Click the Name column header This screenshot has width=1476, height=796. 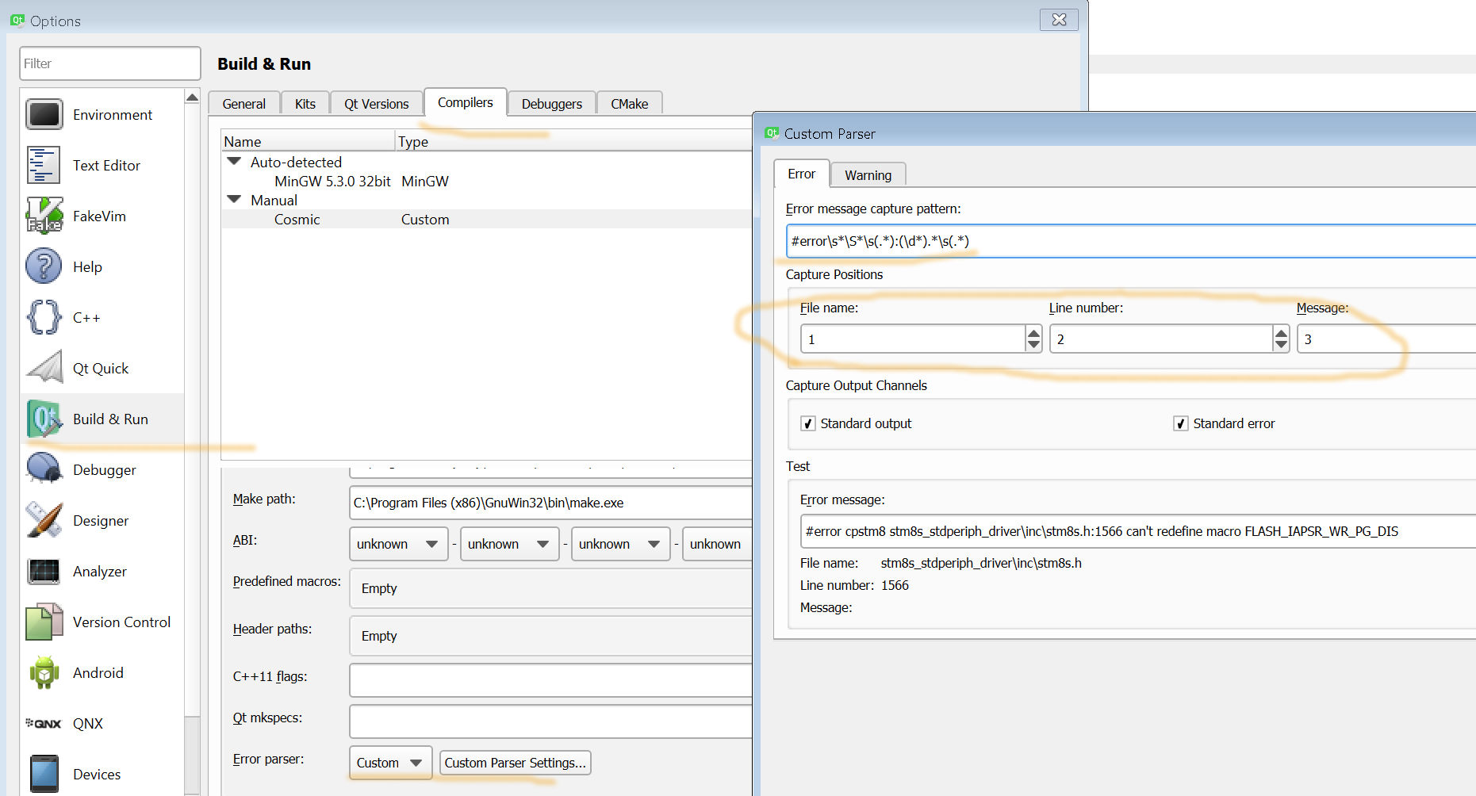[308, 141]
